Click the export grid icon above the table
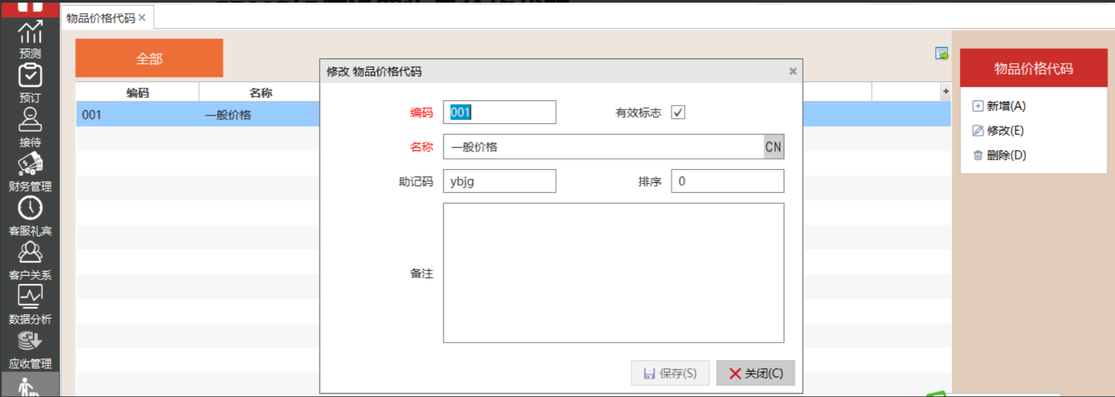This screenshot has width=1115, height=397. (941, 54)
